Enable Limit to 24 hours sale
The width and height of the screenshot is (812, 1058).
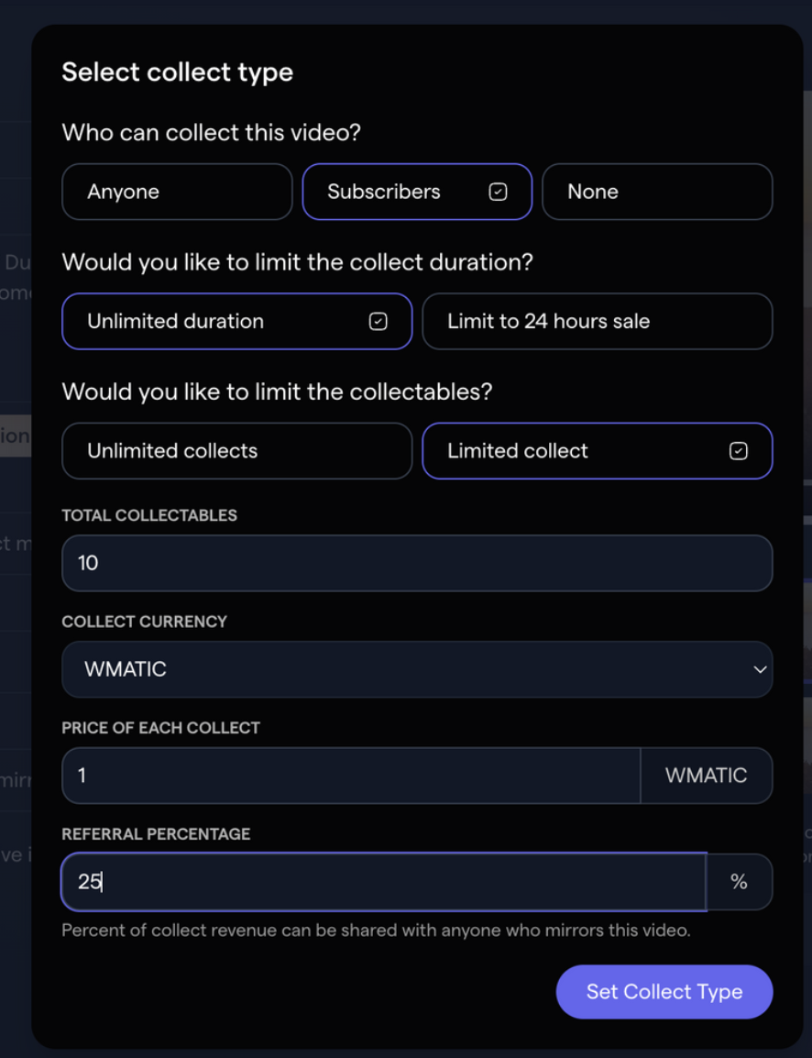(x=597, y=321)
